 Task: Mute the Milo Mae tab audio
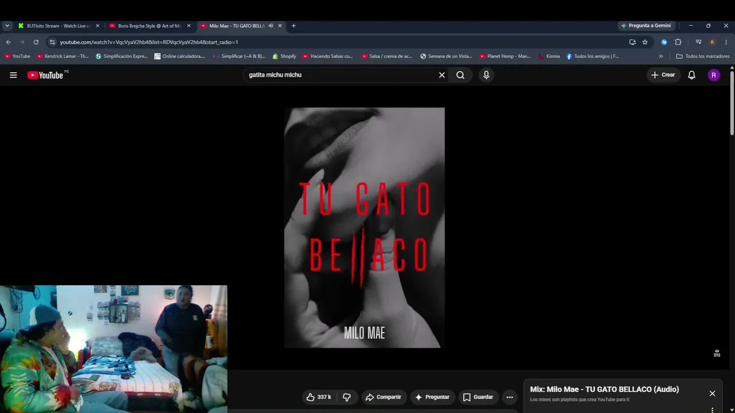point(270,26)
